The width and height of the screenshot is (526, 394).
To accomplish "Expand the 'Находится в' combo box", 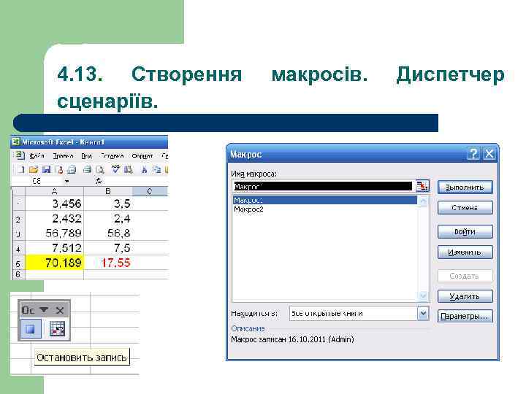I will (x=423, y=314).
